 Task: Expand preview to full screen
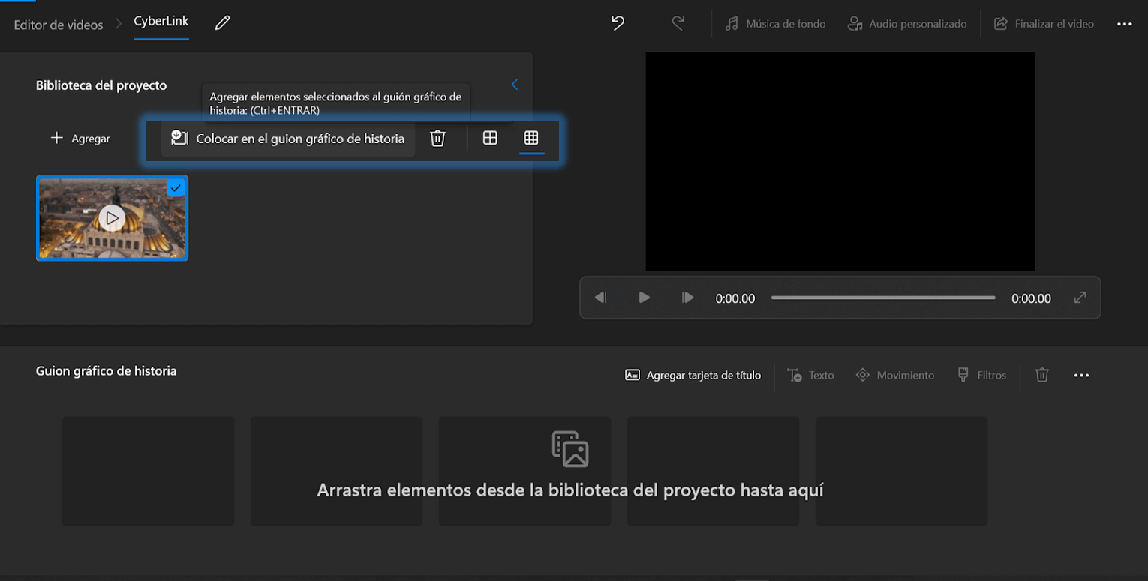click(x=1080, y=298)
